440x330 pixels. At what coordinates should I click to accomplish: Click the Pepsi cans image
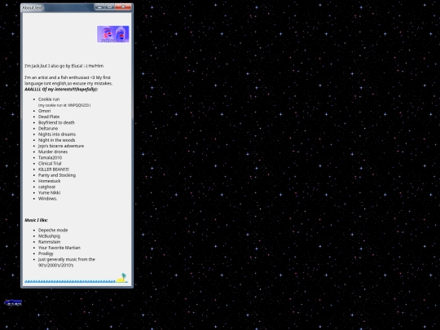click(112, 34)
